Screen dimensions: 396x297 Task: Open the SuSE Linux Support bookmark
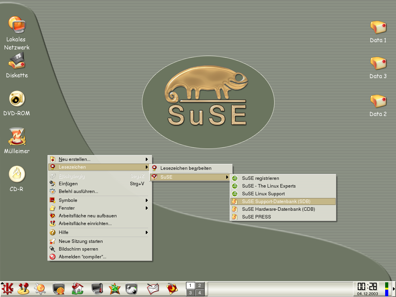283,194
